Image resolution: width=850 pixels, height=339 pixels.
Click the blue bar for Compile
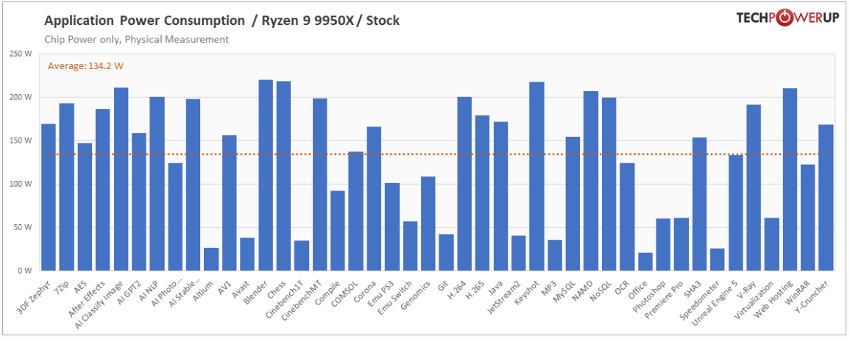[x=338, y=231]
